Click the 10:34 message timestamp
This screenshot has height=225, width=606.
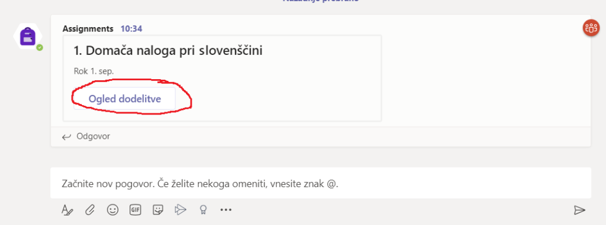click(131, 28)
